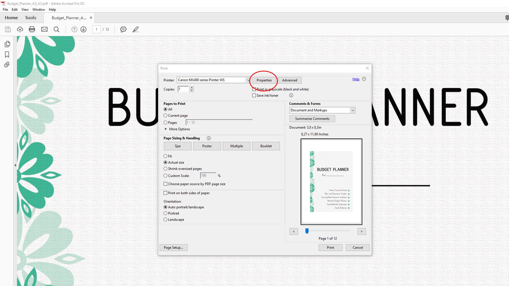Click the Properties button

pyautogui.click(x=264, y=80)
